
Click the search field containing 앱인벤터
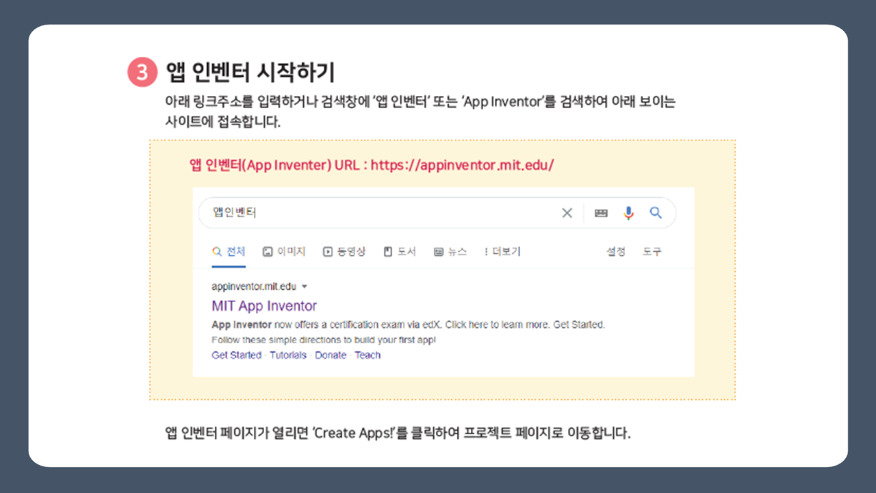point(437,213)
